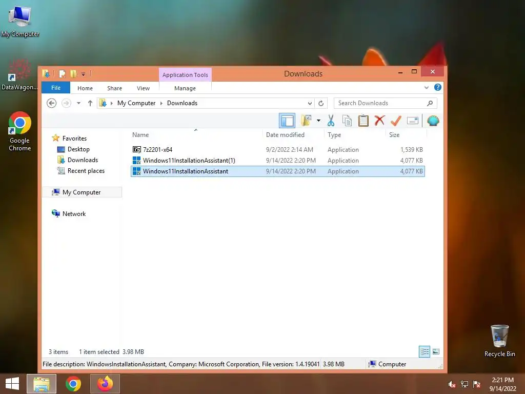
Task: Open Firefox from taskbar
Action: 105,384
